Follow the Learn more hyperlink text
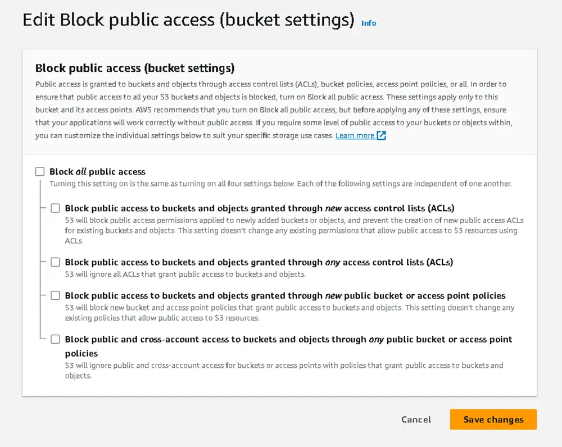 point(355,136)
